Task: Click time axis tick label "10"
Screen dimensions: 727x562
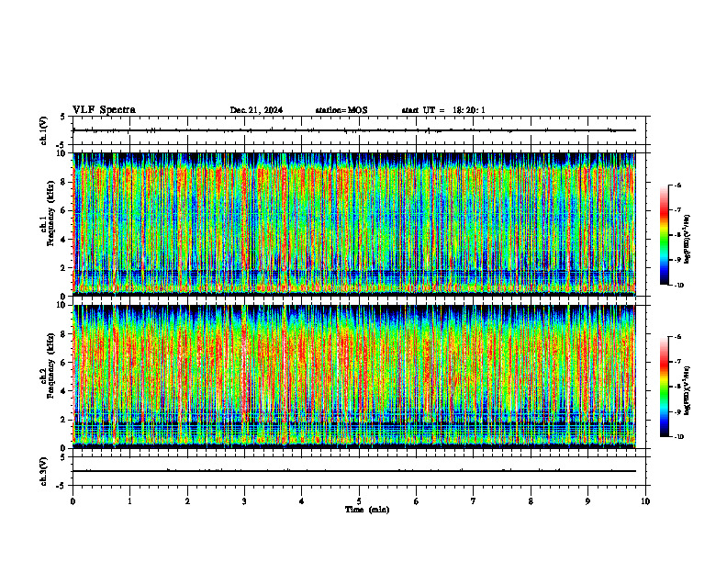Action: 645,501
